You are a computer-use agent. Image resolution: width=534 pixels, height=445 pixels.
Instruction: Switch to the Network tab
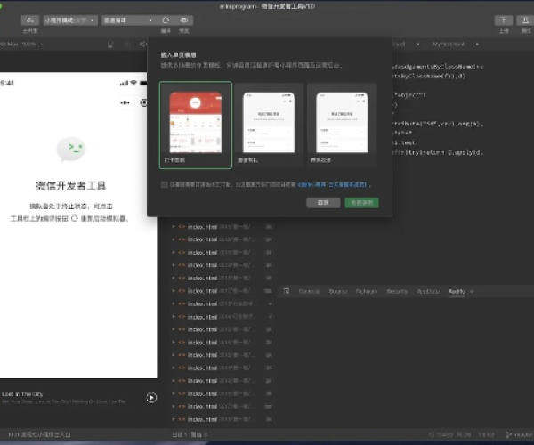tap(367, 291)
